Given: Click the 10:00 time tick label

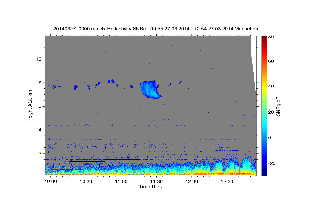Looking at the screenshot, I should click(x=51, y=182).
